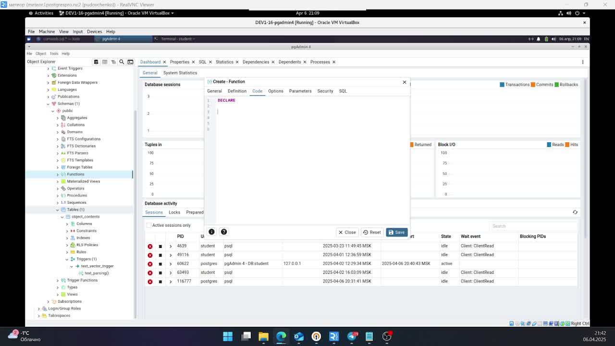
Task: Click the Rollbacks legend color swatch
Action: pos(556,85)
